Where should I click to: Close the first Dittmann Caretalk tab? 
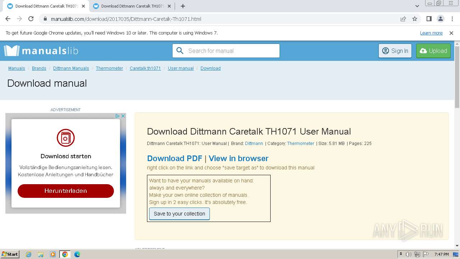[83, 6]
